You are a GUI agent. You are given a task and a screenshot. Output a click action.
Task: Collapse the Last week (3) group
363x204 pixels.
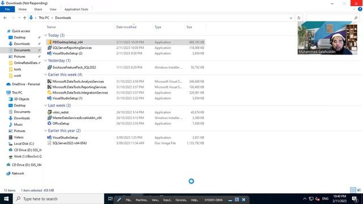pyautogui.click(x=45, y=105)
